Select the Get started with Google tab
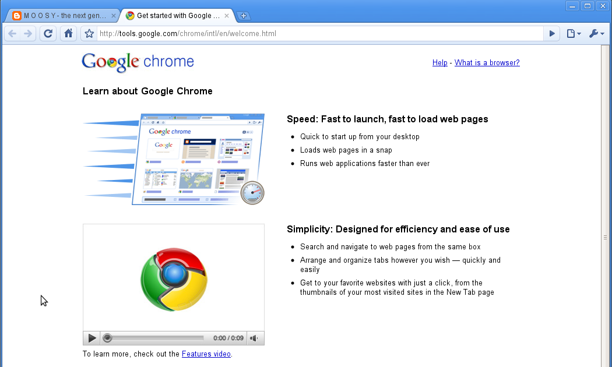Screen dimensions: 612x367 tap(178, 16)
